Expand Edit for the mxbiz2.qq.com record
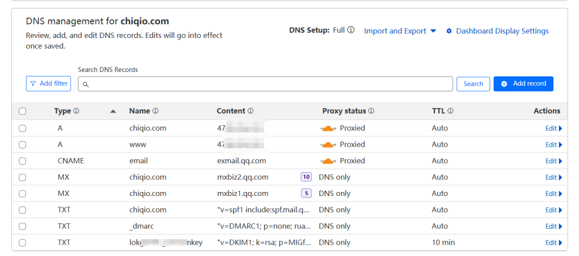579x256 pixels. coord(554,177)
